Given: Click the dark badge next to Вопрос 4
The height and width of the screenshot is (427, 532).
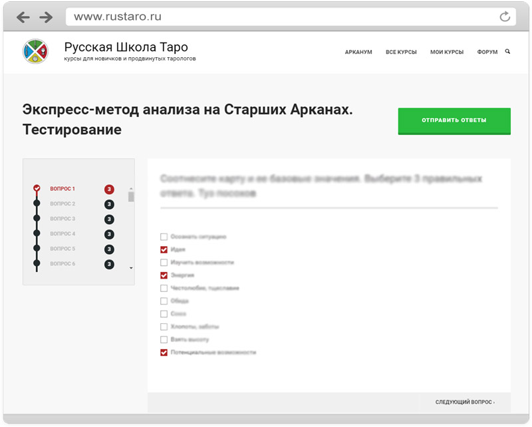Looking at the screenshot, I should pyautogui.click(x=109, y=234).
